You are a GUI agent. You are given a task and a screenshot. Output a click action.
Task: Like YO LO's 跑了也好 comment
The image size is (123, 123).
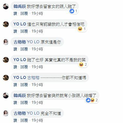(15, 67)
